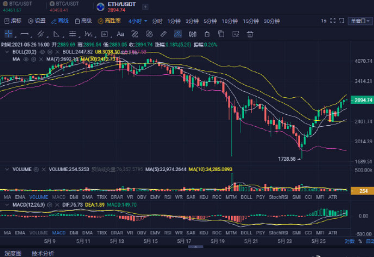Remove the MA indicator with its X

pos(41,59)
